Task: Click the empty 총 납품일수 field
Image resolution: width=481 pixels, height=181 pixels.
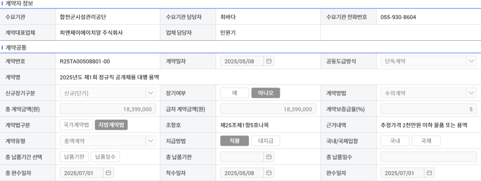Action: click(x=429, y=157)
